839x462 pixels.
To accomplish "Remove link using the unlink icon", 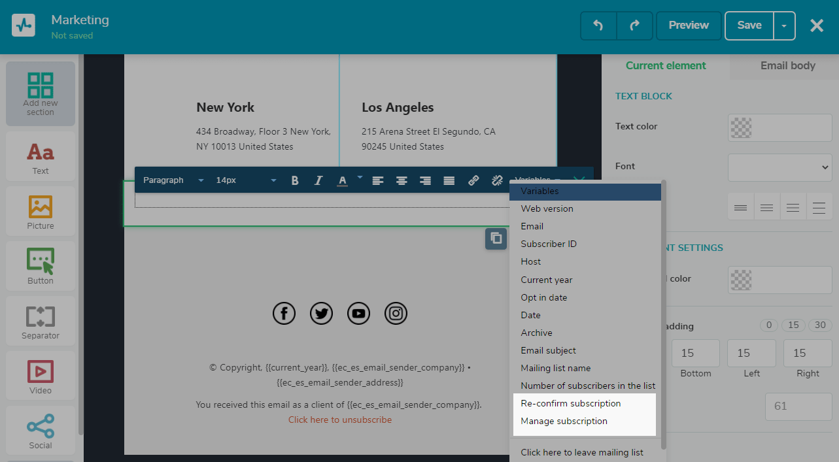I will [x=496, y=180].
